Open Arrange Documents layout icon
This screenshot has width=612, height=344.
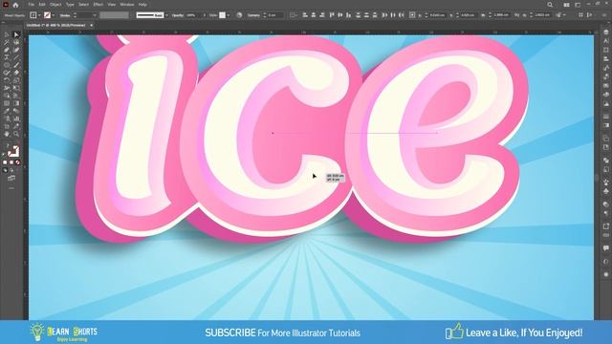pyautogui.click(x=566, y=5)
